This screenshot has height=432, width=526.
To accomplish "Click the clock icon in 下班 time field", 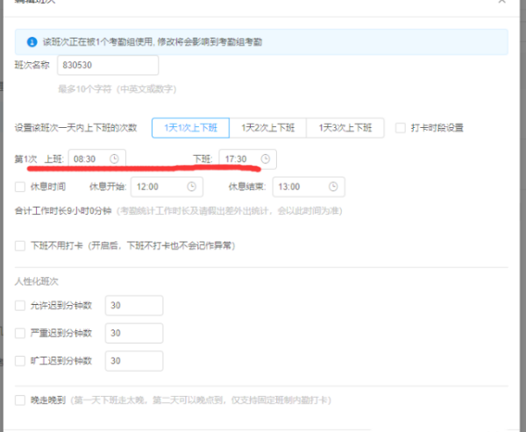I will pyautogui.click(x=266, y=159).
